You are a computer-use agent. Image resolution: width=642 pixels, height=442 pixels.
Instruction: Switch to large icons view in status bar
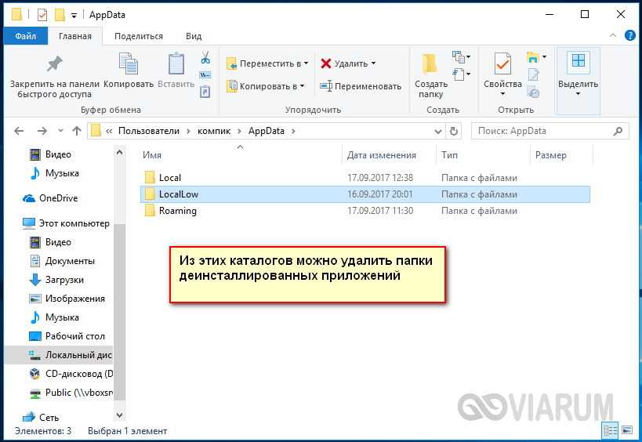click(627, 430)
